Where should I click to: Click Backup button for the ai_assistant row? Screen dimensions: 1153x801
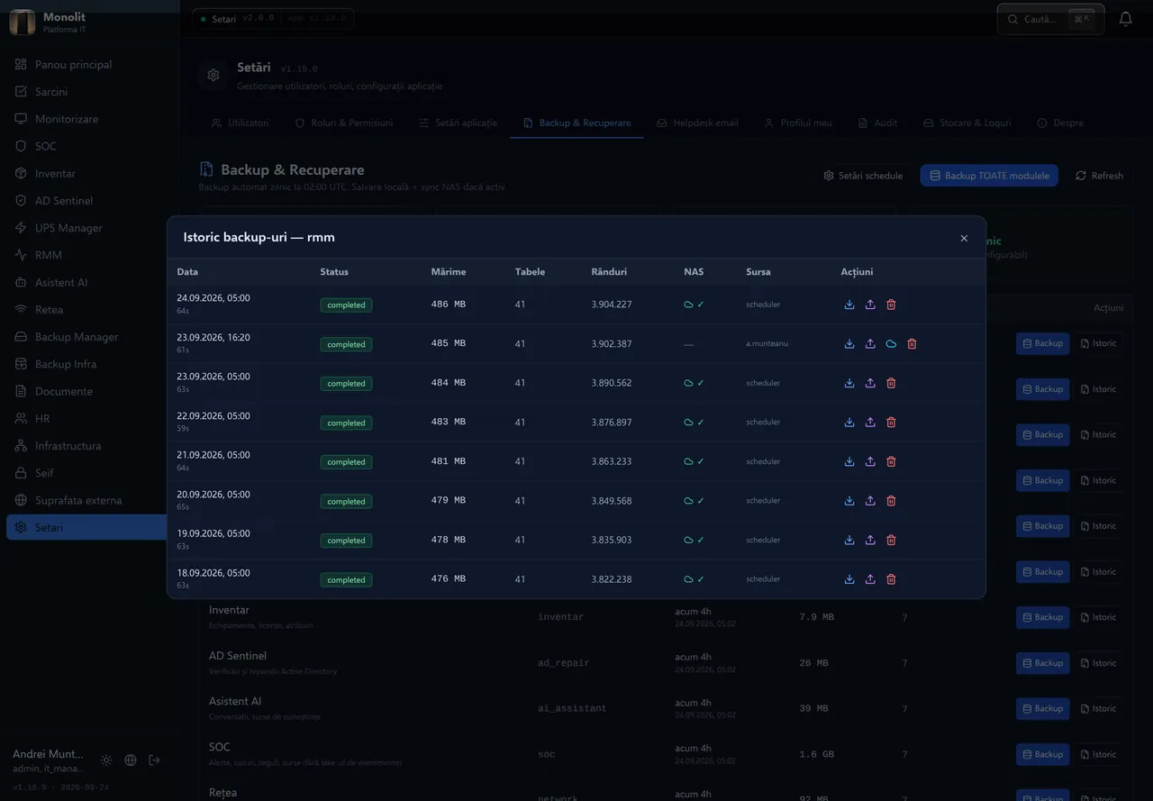(x=1042, y=708)
